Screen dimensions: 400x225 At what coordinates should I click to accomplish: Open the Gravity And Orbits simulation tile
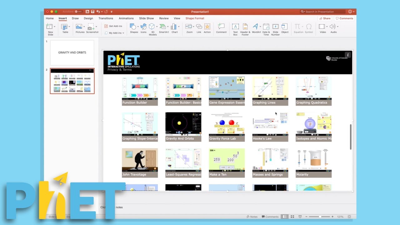coord(183,127)
